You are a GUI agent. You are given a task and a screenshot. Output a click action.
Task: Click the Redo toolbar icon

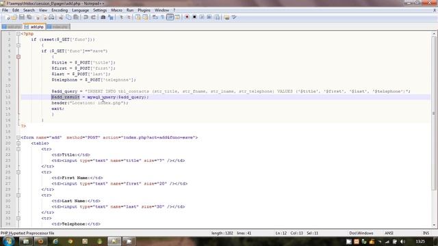coord(93,17)
